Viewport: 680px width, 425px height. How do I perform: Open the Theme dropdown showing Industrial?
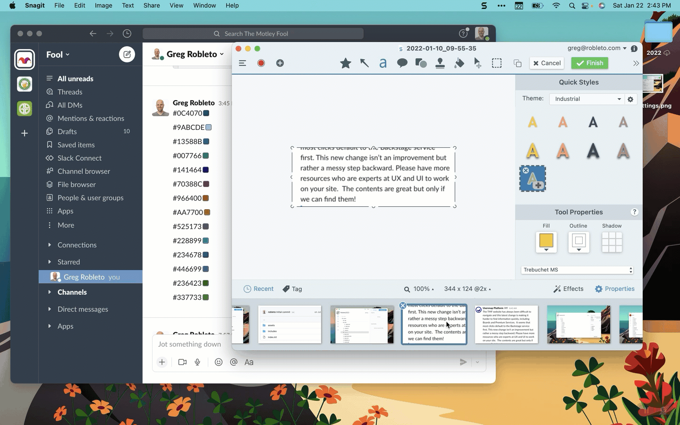click(587, 99)
